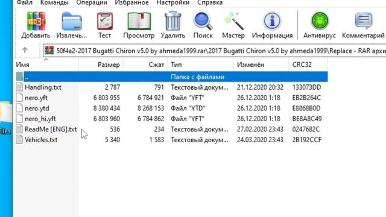
Task: Click the nero.yft file icon
Action: (19, 98)
